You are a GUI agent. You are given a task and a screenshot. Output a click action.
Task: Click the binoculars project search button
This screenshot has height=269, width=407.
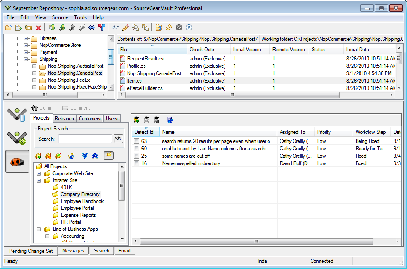point(118,139)
